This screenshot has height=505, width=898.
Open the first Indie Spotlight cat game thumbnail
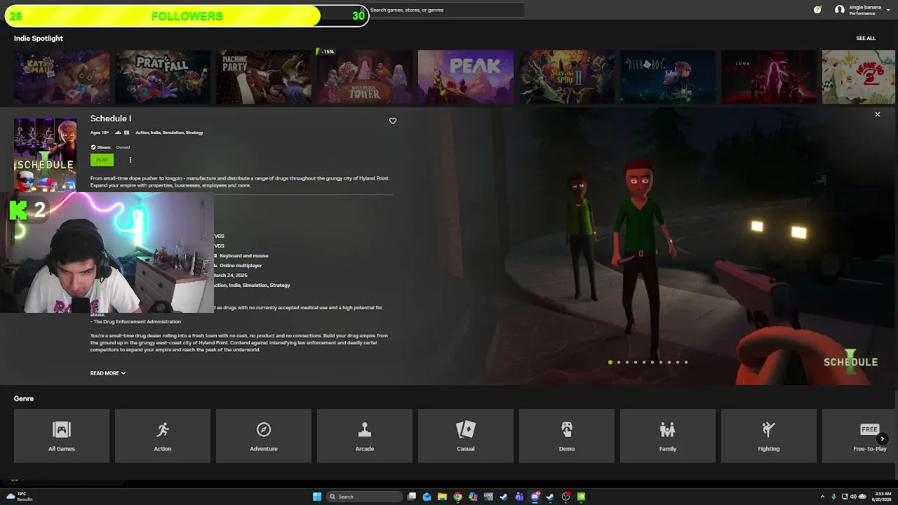point(62,77)
